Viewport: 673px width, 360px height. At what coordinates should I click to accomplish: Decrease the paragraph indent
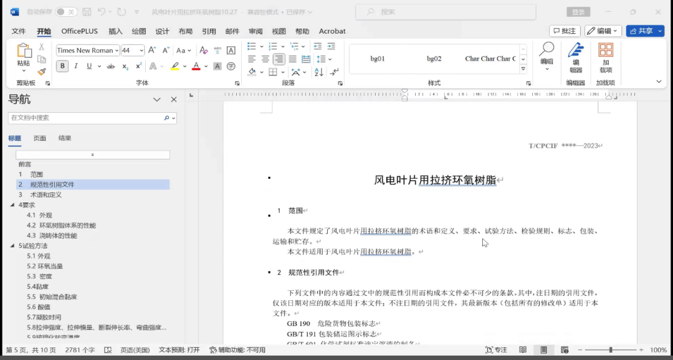(318, 46)
